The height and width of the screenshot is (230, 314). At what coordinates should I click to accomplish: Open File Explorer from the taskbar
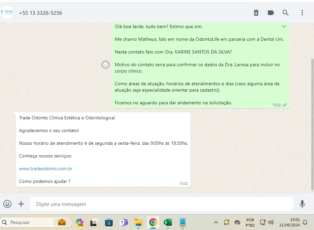(138, 222)
